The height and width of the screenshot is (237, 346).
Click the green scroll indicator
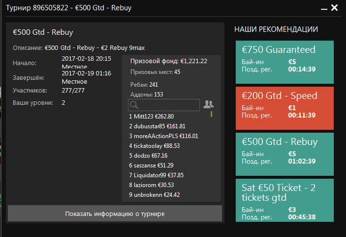[211, 115]
